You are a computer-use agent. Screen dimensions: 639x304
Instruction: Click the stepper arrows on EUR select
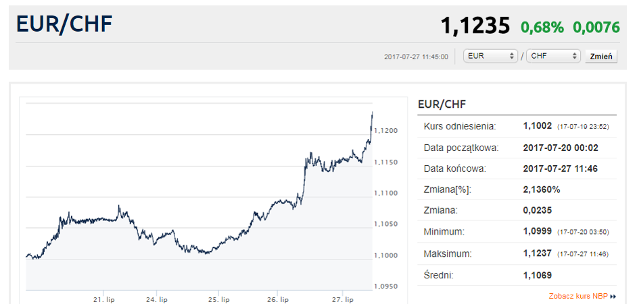[x=513, y=56]
